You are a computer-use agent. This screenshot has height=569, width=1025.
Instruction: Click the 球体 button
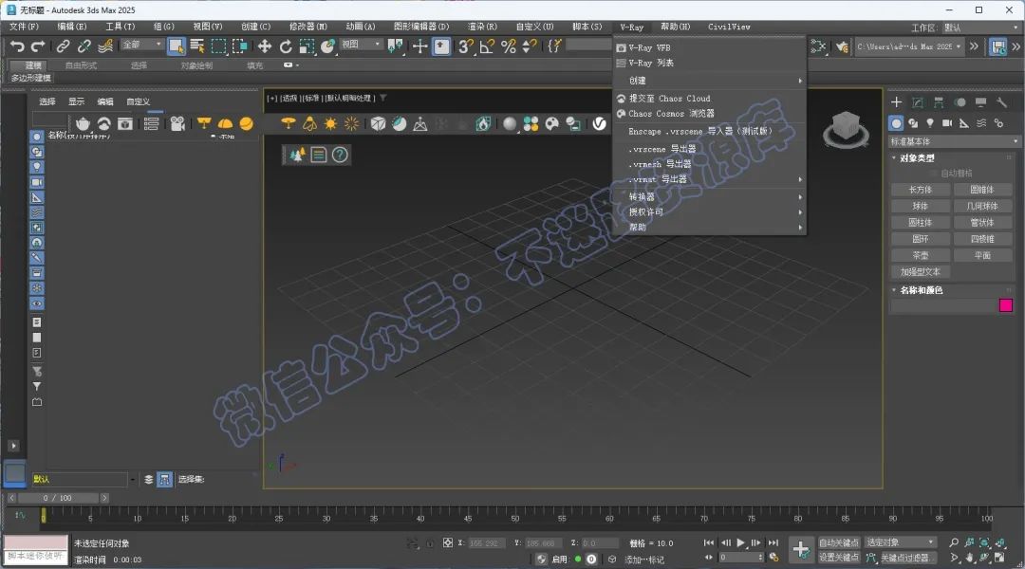921,206
